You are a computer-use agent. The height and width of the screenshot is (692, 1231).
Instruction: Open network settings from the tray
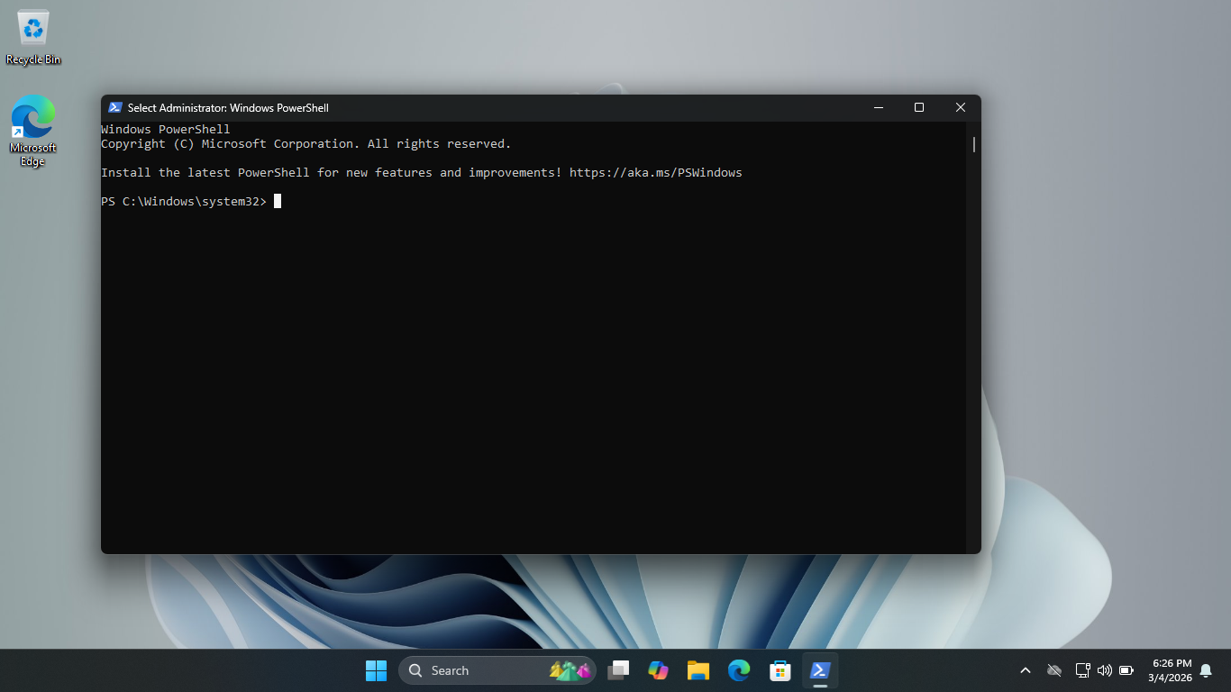1082,670
